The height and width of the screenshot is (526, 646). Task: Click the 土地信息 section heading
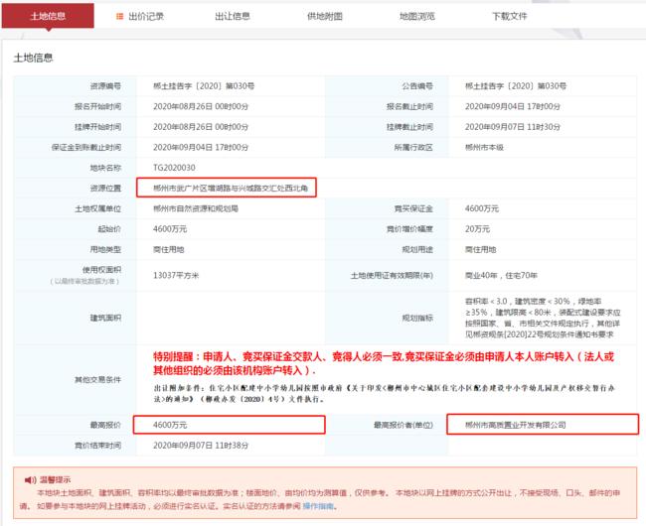tap(34, 58)
